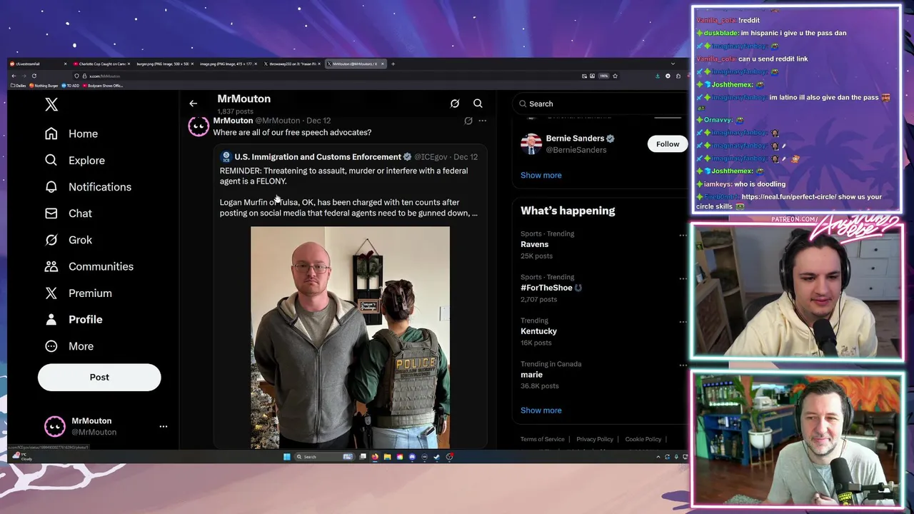Click MrMouton avatar on the post
Image resolution: width=914 pixels, height=514 pixels.
(199, 126)
